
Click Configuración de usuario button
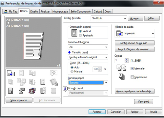135,43
